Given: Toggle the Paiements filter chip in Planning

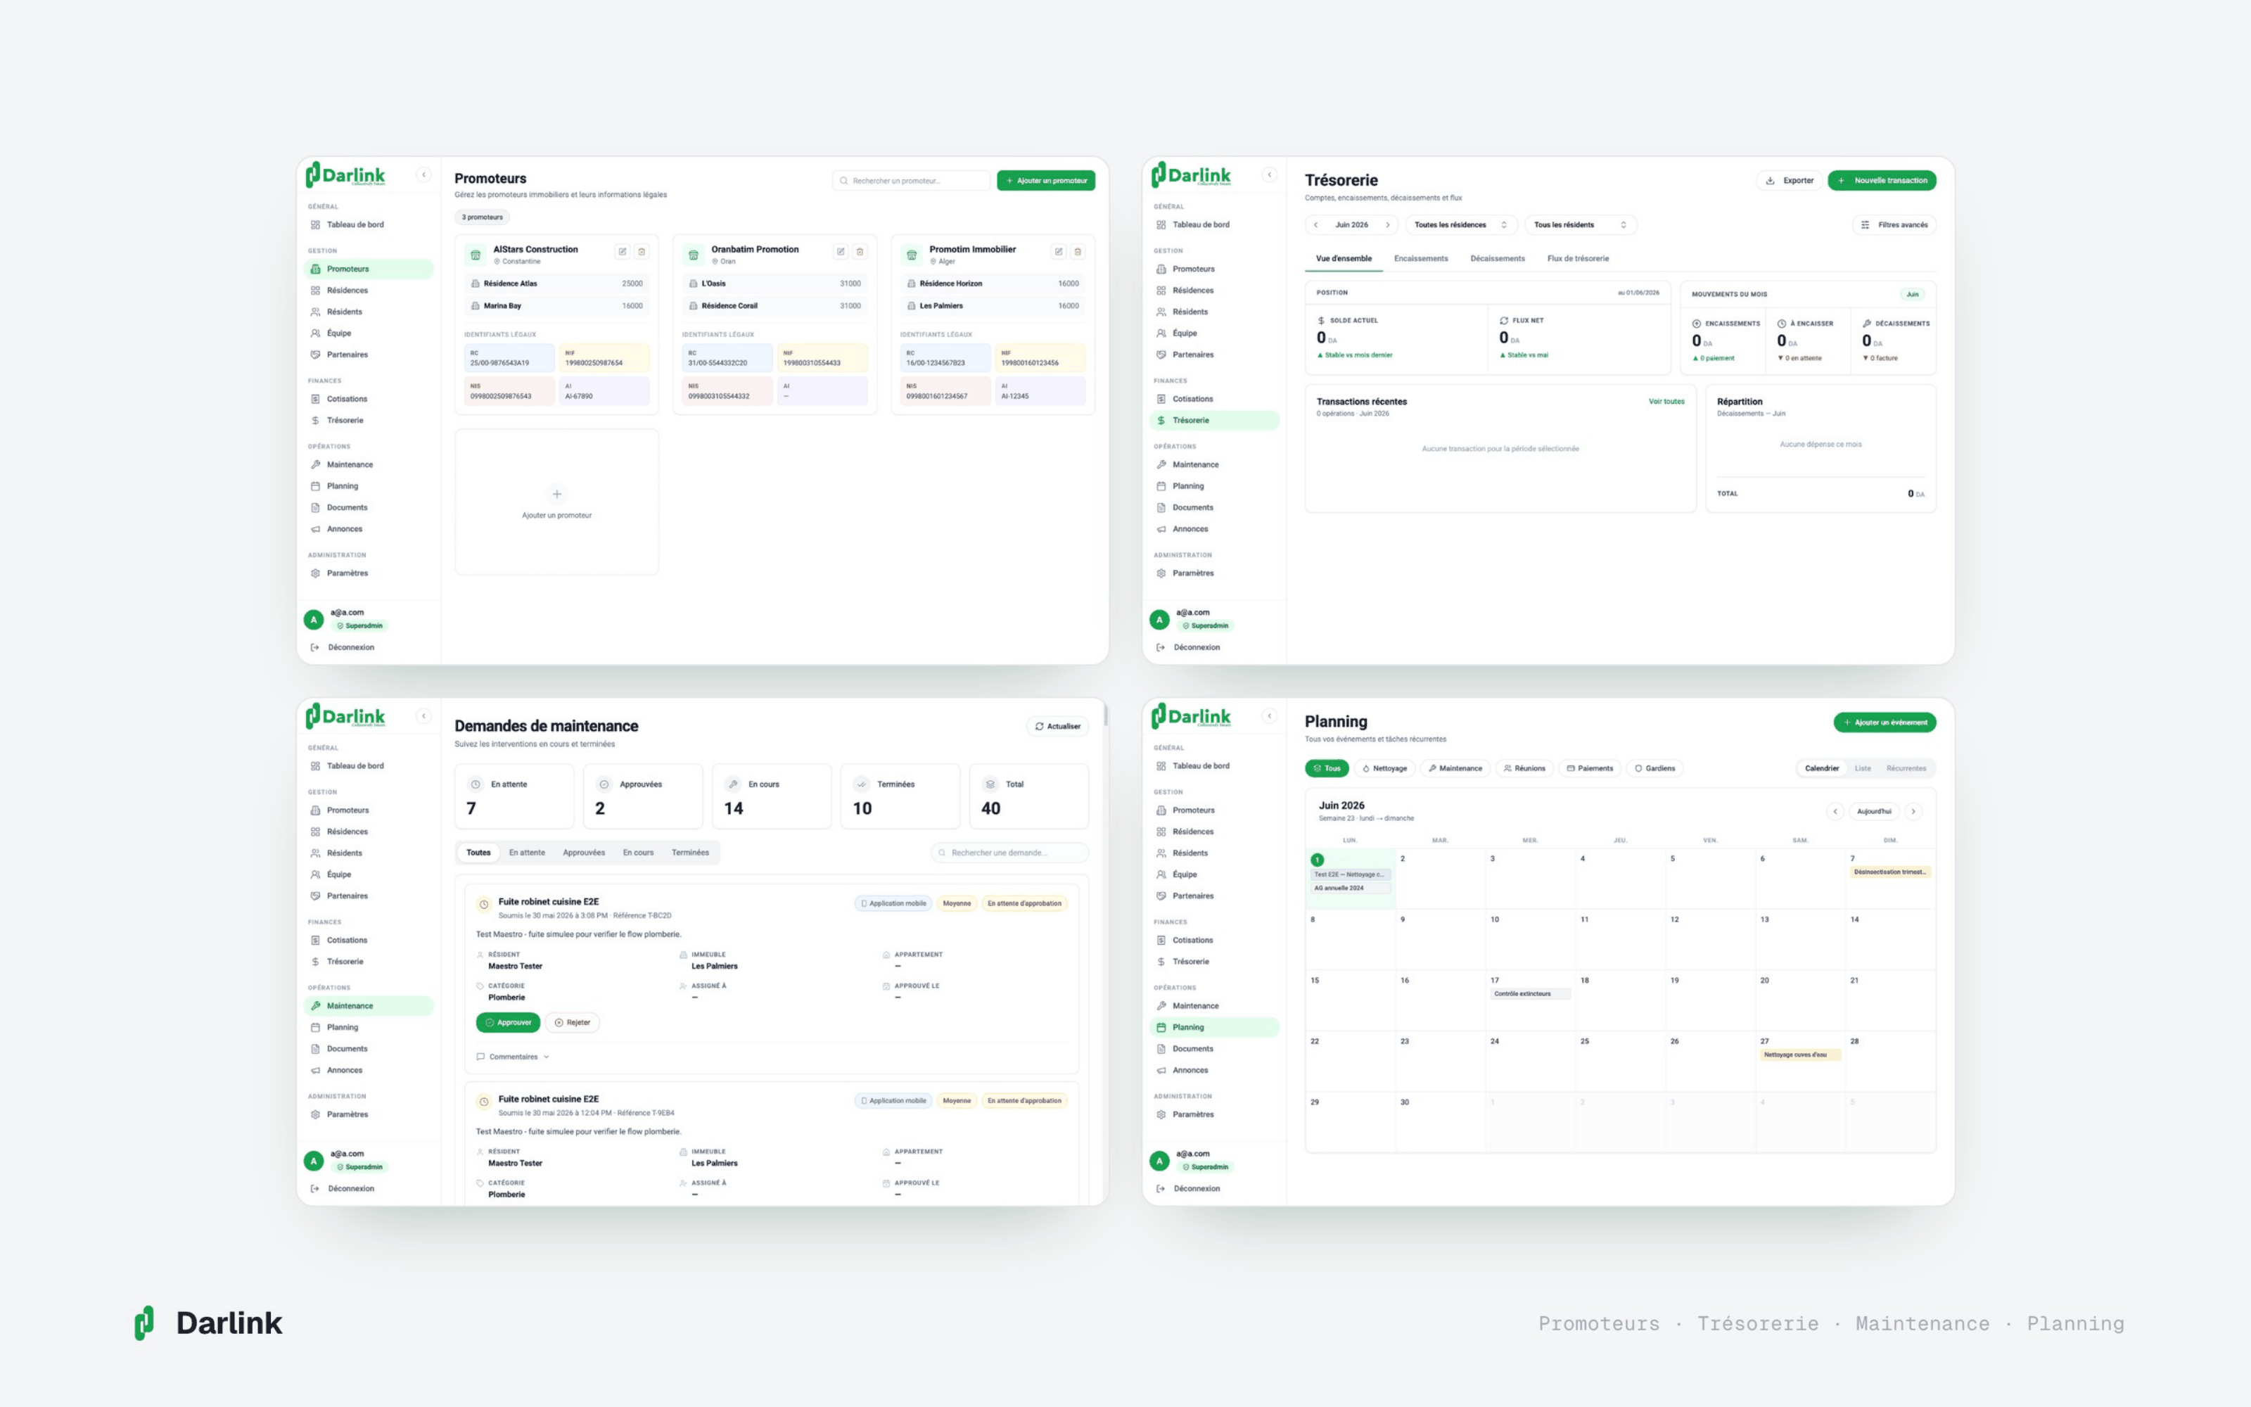Looking at the screenshot, I should coord(1590,769).
